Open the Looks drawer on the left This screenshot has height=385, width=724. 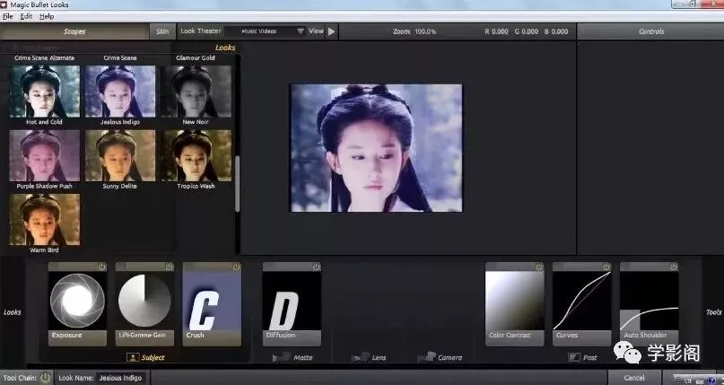point(13,312)
